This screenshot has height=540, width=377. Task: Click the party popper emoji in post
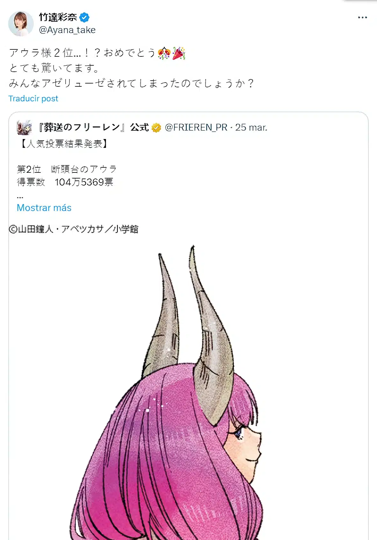(x=179, y=53)
